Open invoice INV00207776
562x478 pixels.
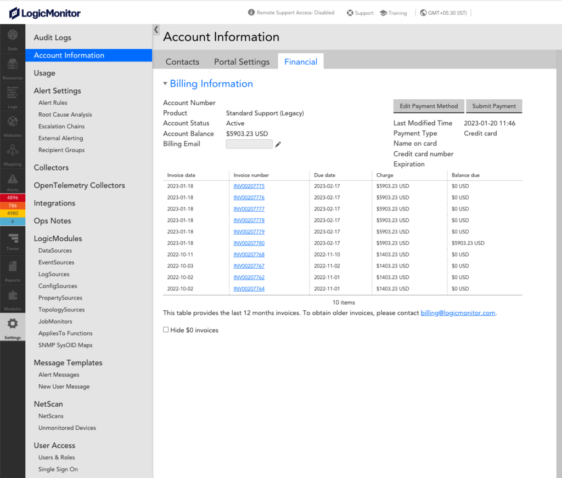click(x=249, y=198)
